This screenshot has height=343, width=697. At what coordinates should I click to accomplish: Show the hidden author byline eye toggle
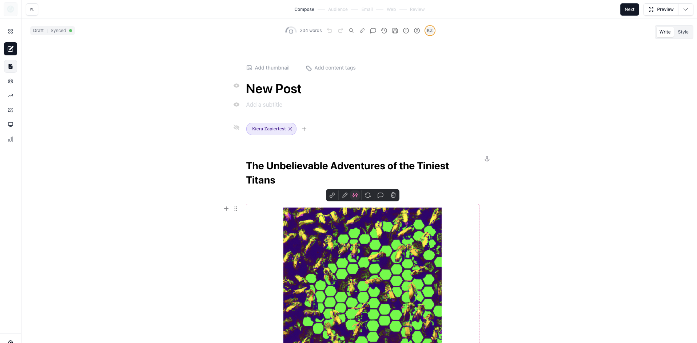(x=236, y=128)
